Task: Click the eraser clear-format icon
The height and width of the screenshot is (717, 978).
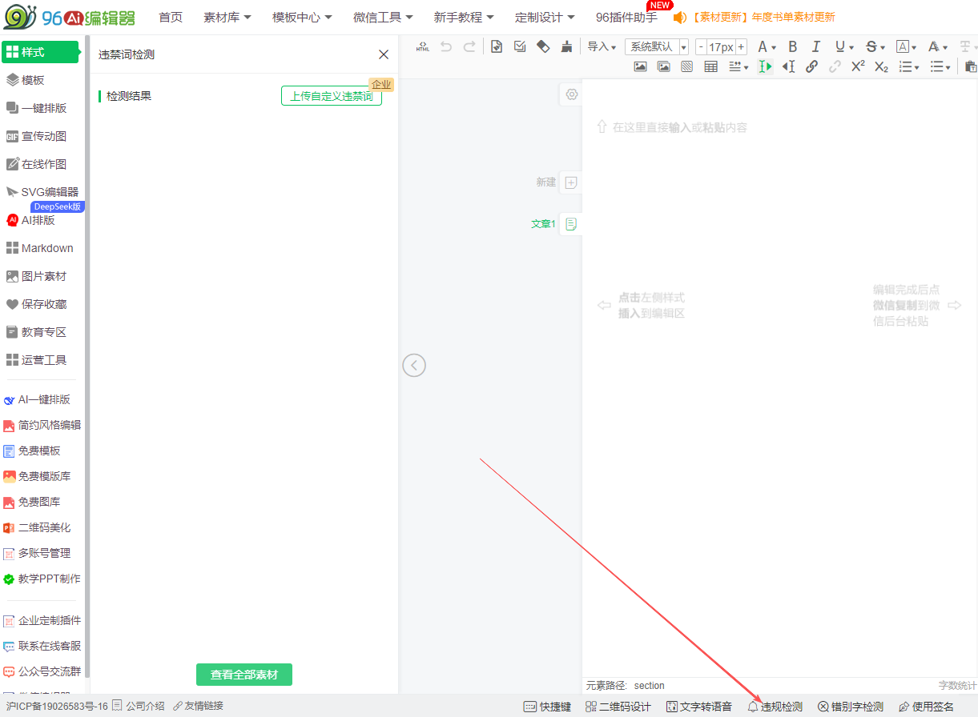Action: click(x=543, y=47)
